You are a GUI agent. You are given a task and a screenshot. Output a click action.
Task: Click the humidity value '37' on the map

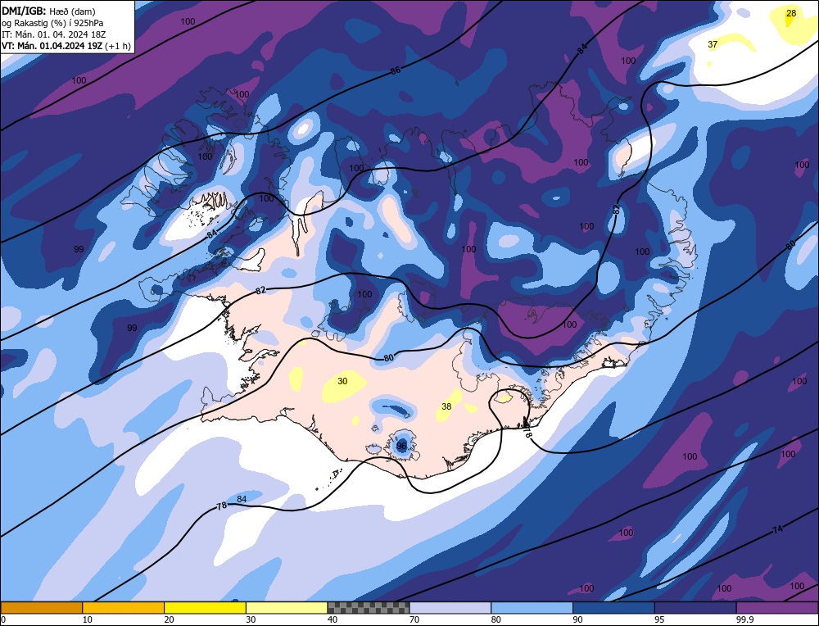click(713, 44)
